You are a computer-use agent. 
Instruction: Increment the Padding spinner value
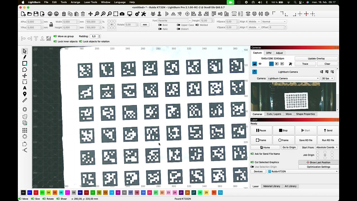pyautogui.click(x=99, y=35)
